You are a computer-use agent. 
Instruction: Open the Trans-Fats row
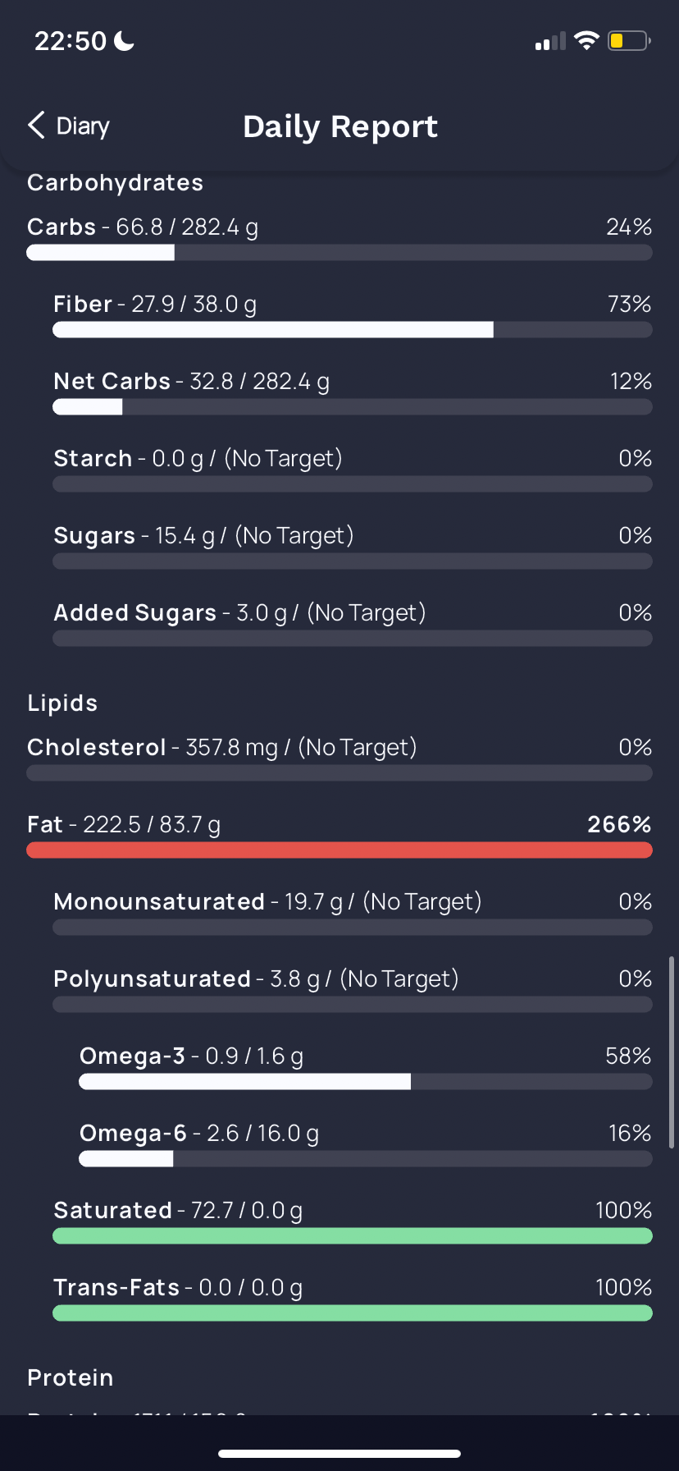click(x=353, y=1298)
